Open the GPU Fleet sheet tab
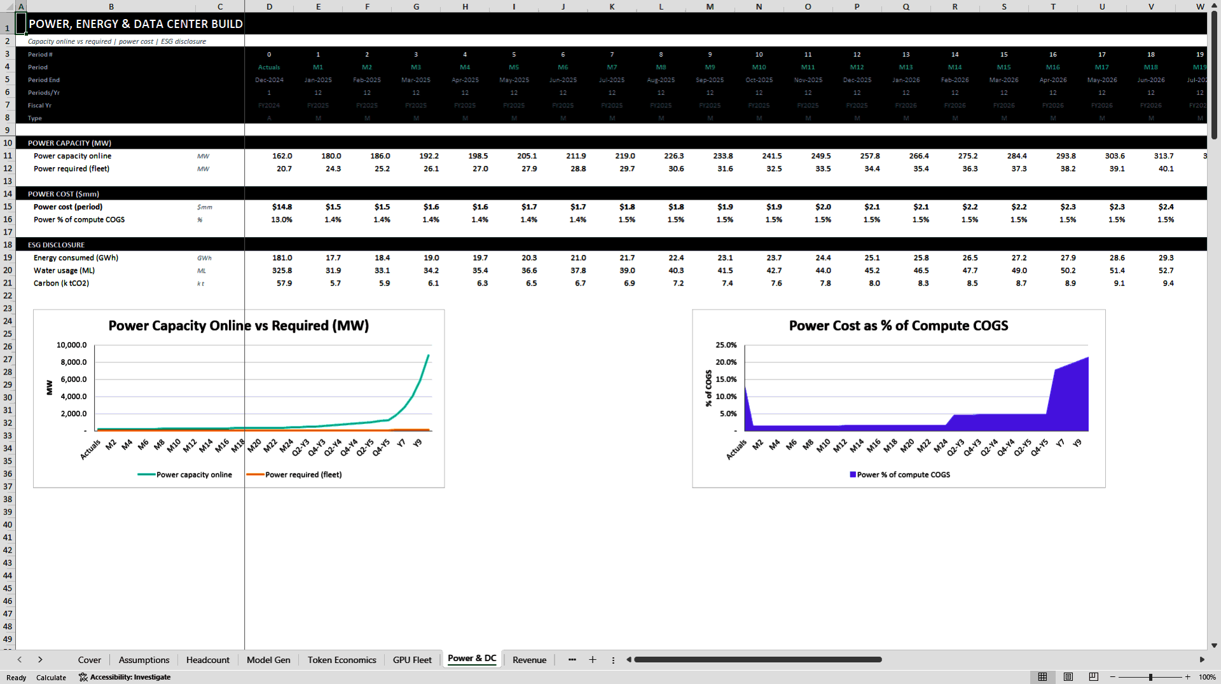Viewport: 1221px width, 684px height. [x=412, y=660]
